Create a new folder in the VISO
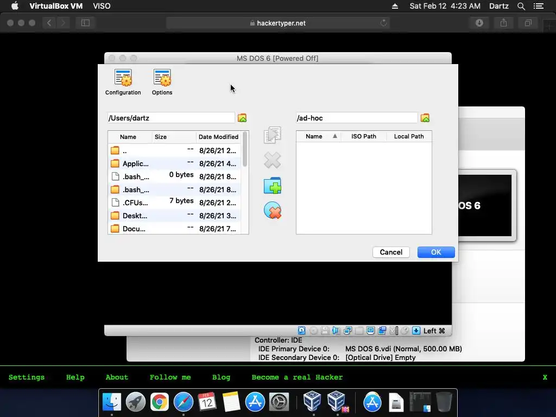The image size is (556, 417). pyautogui.click(x=273, y=186)
